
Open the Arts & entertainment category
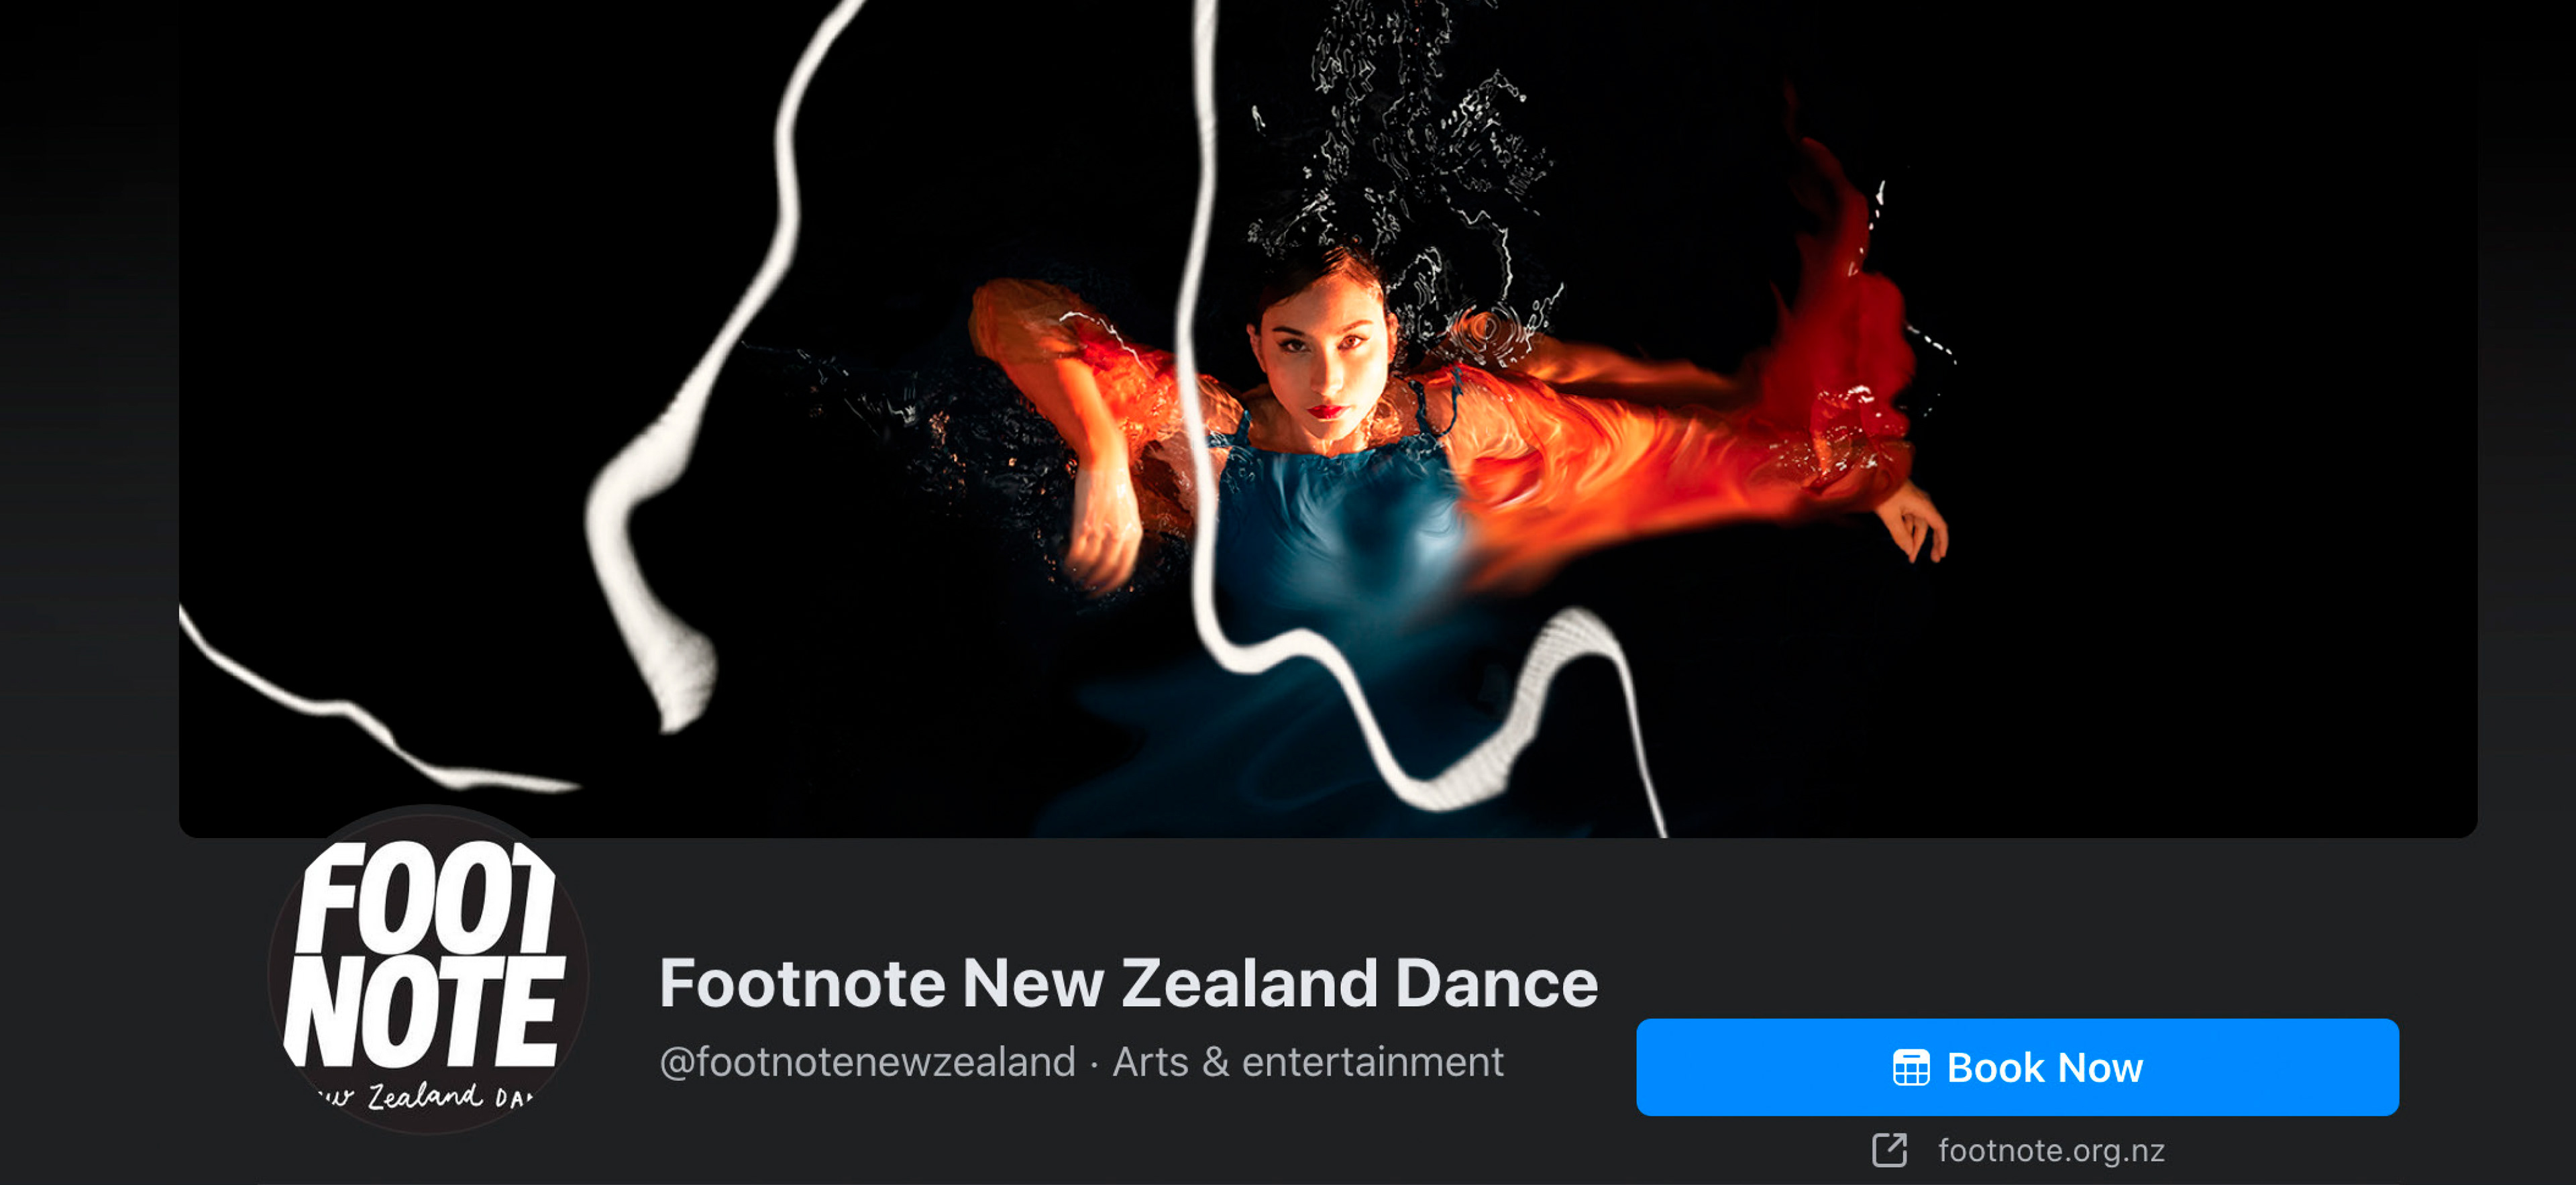[1307, 1061]
